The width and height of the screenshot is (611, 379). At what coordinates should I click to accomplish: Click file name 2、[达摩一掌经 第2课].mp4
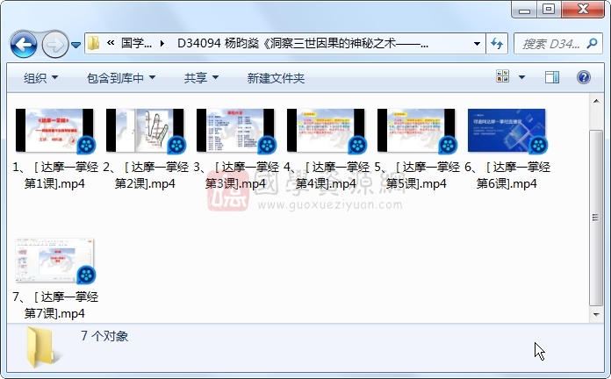(146, 175)
